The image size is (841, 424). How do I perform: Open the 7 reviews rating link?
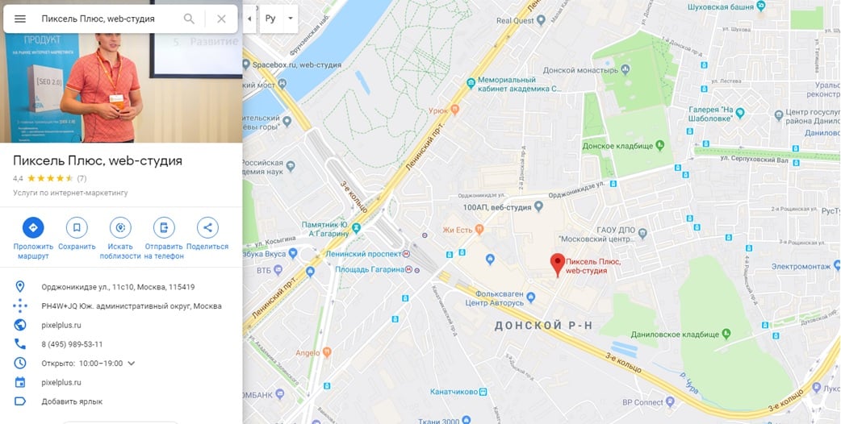[82, 178]
